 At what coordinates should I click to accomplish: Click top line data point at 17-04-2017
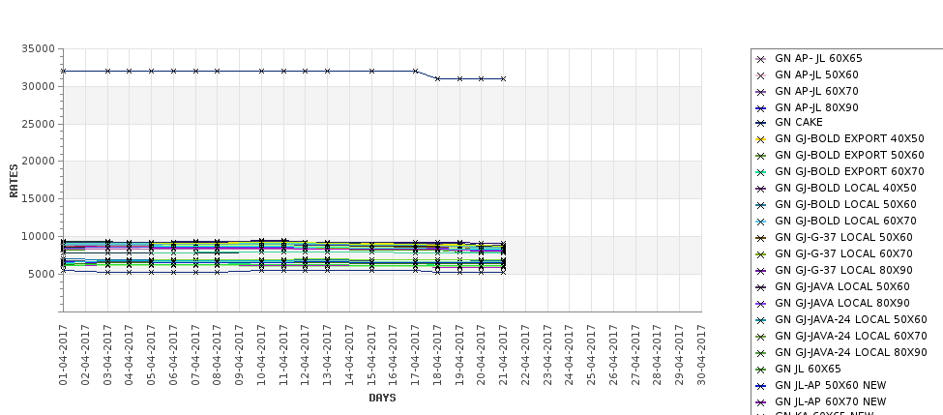pyautogui.click(x=415, y=71)
